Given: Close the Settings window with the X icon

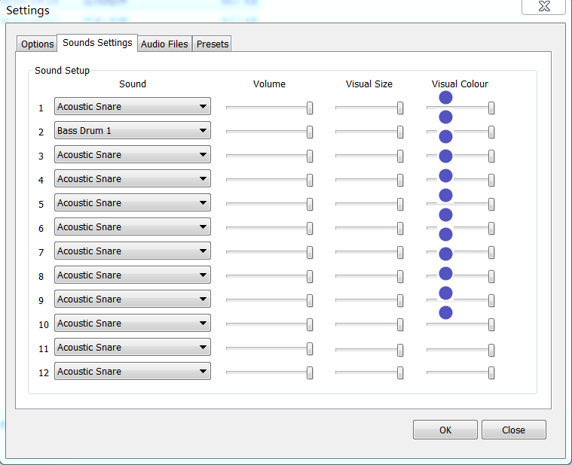Looking at the screenshot, I should tap(543, 7).
